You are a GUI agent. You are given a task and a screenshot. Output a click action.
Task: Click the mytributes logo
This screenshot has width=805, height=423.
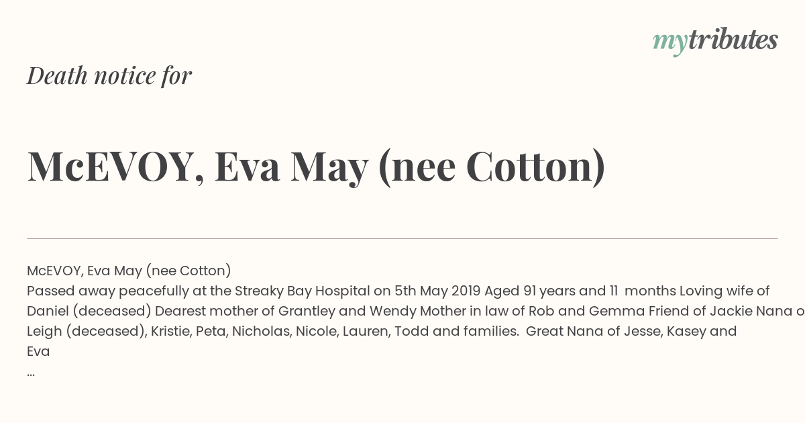coord(715,41)
